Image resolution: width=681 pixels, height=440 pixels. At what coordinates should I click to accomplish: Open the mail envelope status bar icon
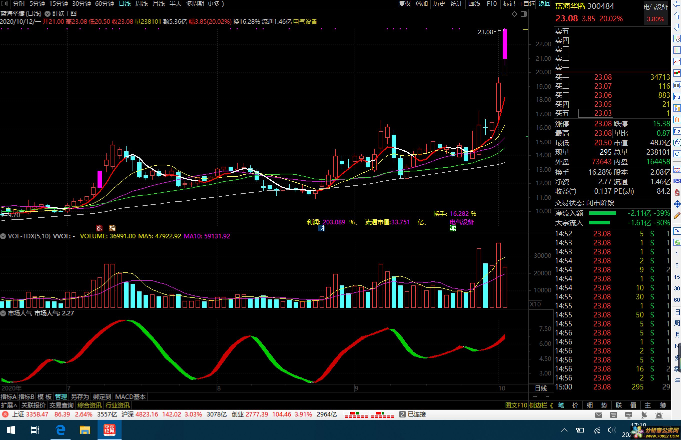598,415
